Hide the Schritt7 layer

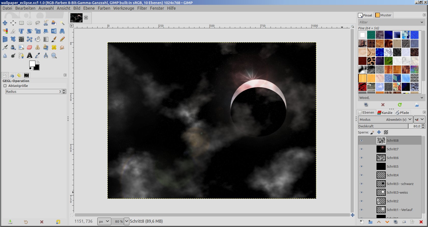(x=361, y=149)
